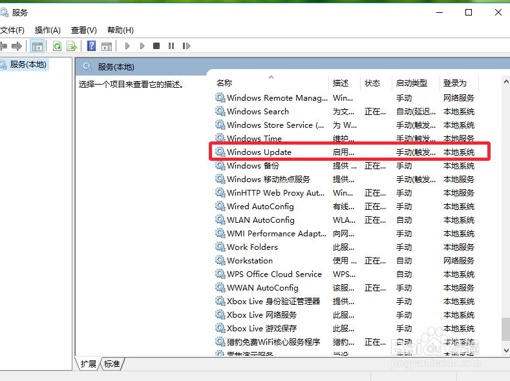Select Xbox Live 网络服务 row
510x381 pixels.
[346, 315]
